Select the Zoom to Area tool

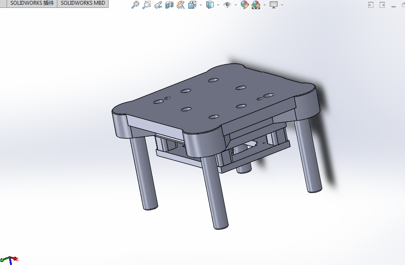146,5
